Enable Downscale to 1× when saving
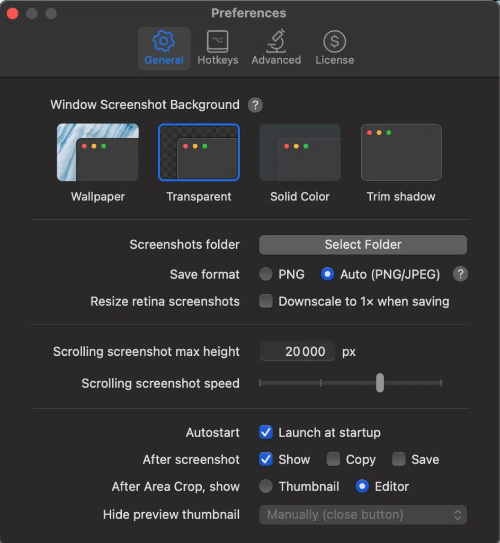 [266, 301]
